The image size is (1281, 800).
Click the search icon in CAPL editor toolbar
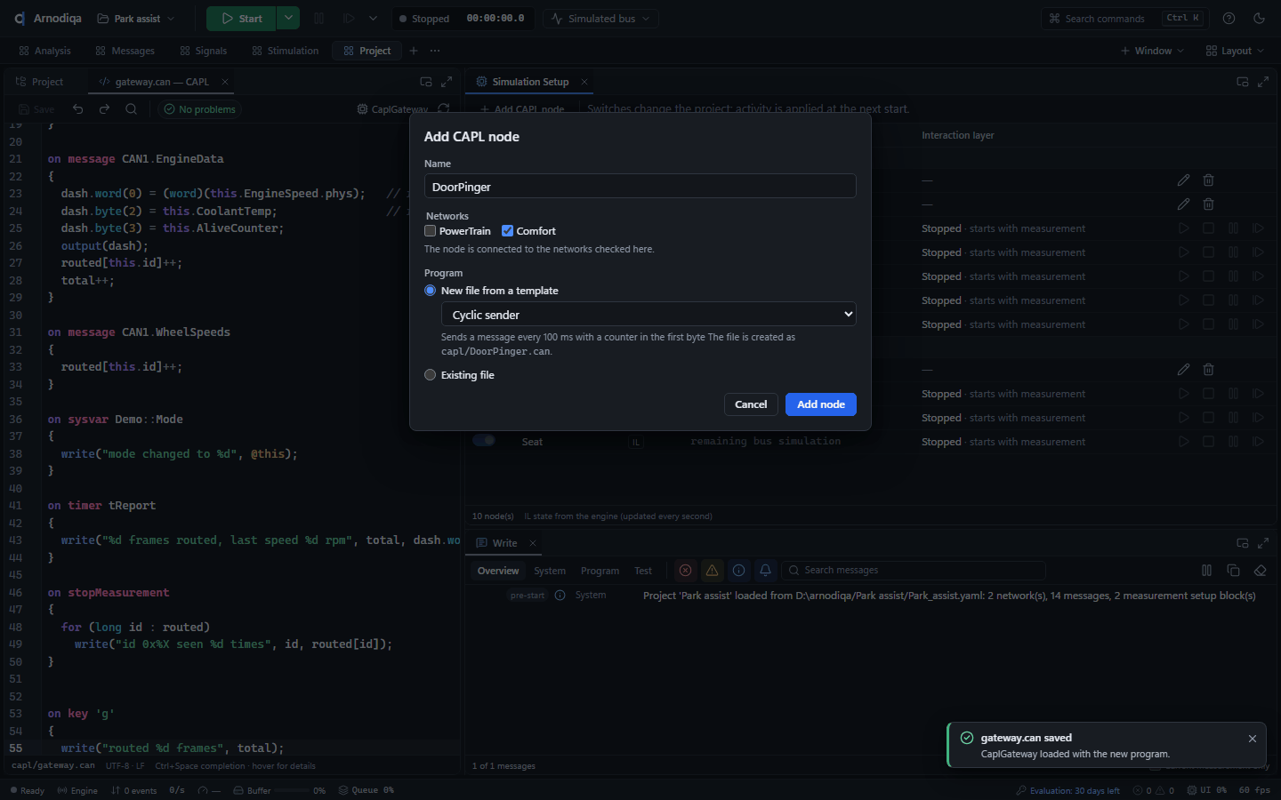(131, 109)
